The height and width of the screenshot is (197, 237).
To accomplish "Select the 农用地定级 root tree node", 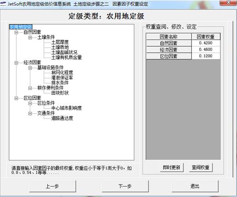I will pos(21,27).
